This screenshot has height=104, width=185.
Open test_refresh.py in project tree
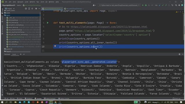(x=13, y=44)
